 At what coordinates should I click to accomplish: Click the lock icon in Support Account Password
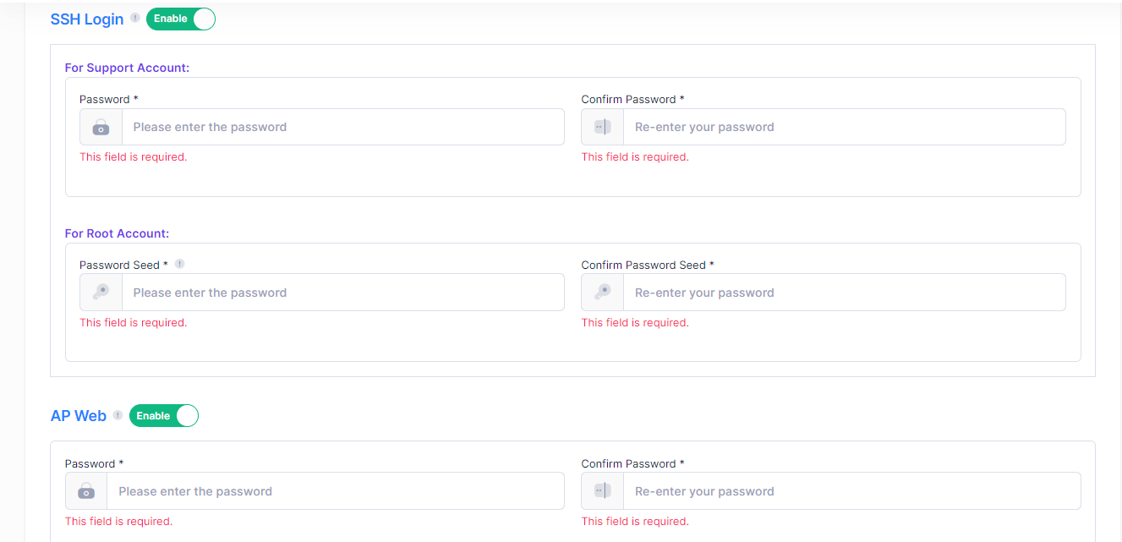[101, 127]
